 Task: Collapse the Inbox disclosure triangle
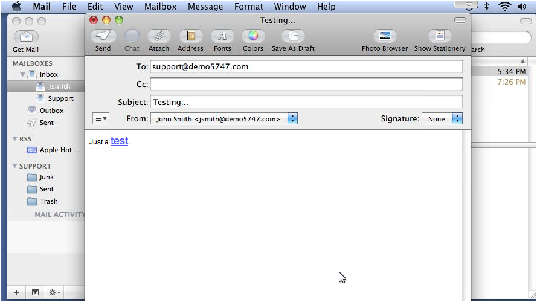(x=22, y=74)
